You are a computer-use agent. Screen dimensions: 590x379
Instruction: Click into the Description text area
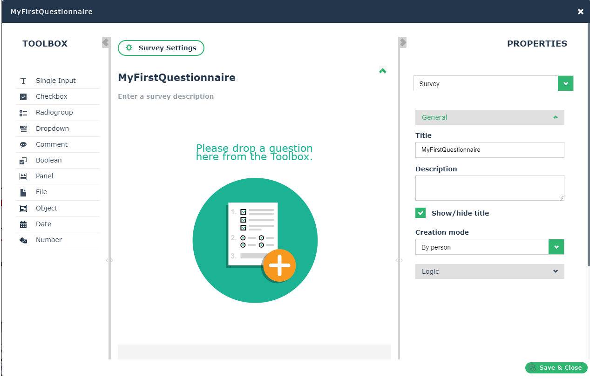point(489,188)
